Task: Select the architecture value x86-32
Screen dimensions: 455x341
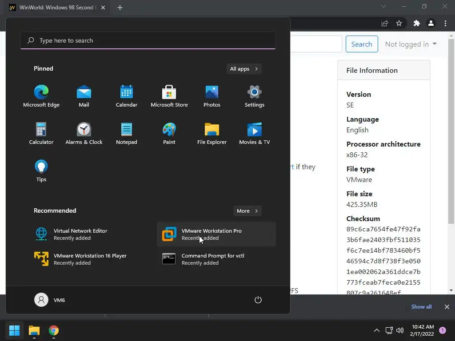Action: (x=357, y=155)
